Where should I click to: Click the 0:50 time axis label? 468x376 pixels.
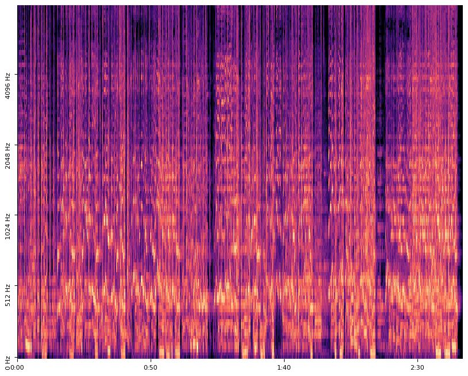pos(151,367)
